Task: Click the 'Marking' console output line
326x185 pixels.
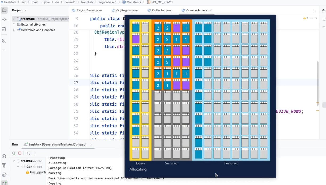Action: [x=55, y=173]
